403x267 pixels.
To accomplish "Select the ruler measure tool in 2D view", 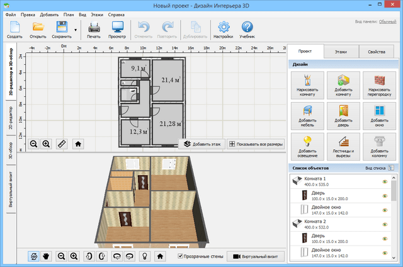I will (x=62, y=144).
